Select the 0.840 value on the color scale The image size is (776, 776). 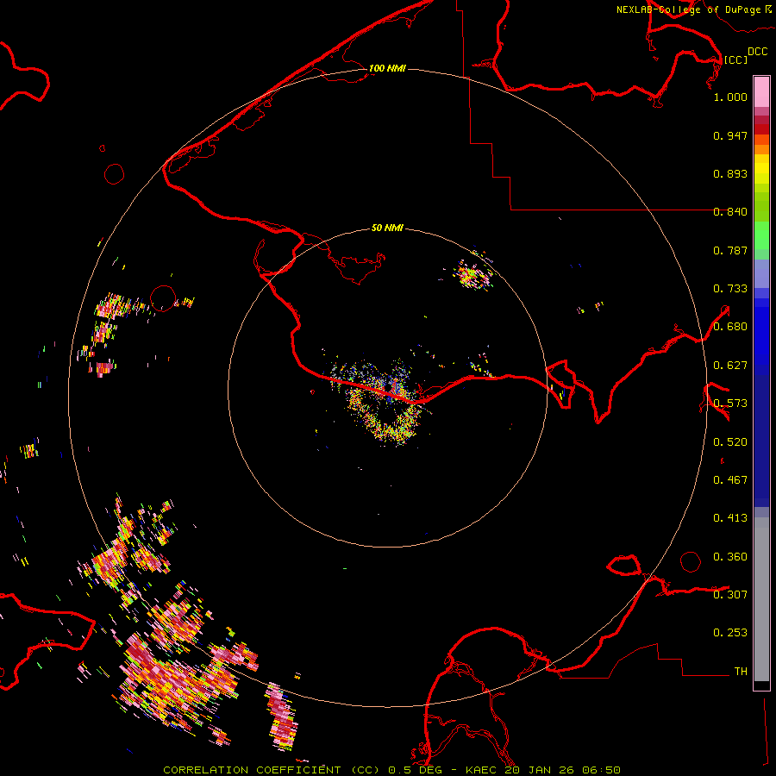tap(730, 212)
